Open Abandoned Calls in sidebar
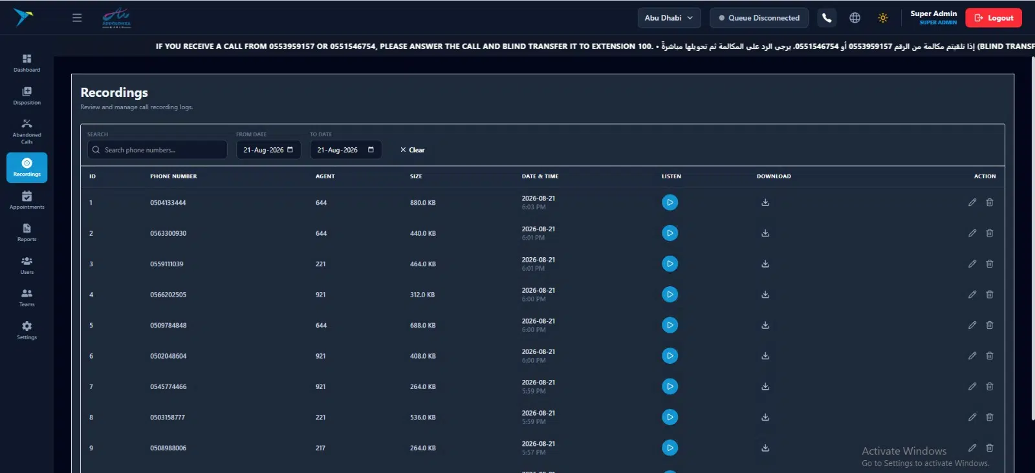 pyautogui.click(x=27, y=131)
